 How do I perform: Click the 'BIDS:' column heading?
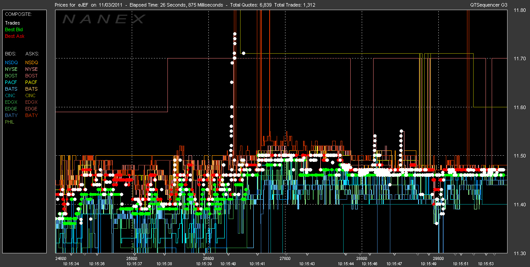point(11,53)
